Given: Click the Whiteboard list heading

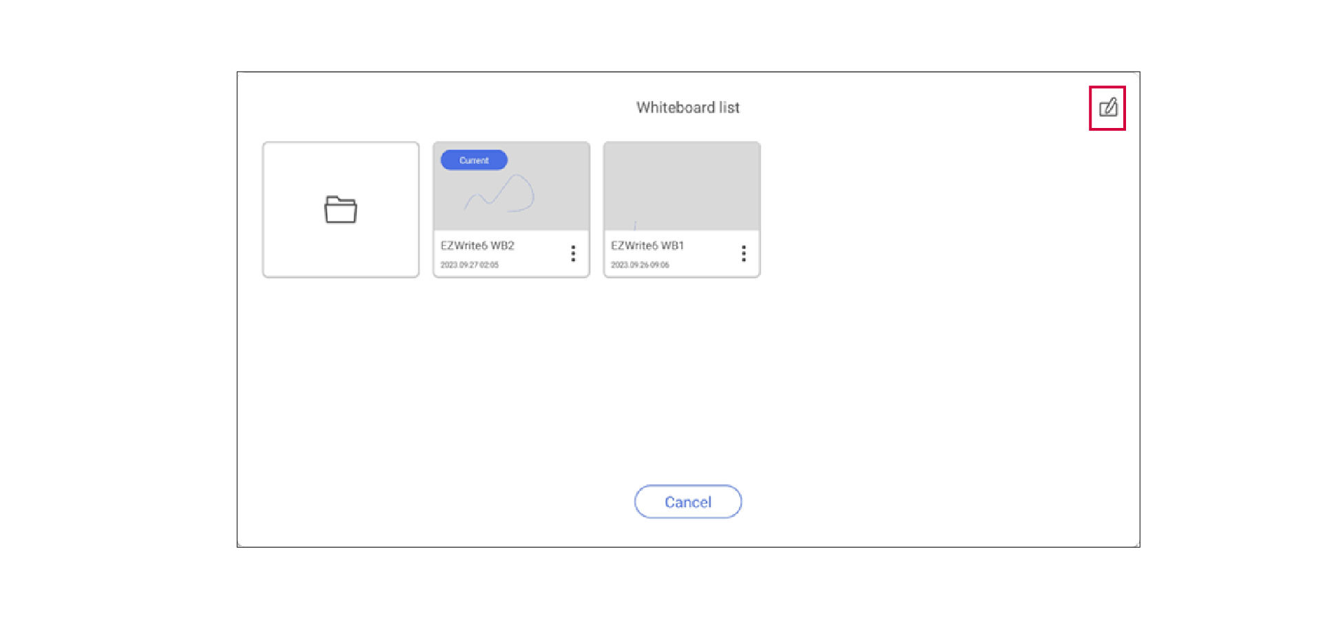Looking at the screenshot, I should [687, 107].
